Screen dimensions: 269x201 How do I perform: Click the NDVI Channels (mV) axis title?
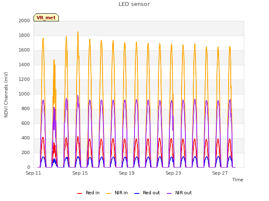pos(6,95)
